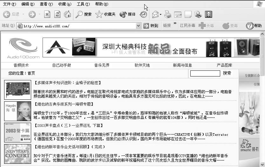
Task: Open the Media (媒体) toolbar button
Action: 128,14
